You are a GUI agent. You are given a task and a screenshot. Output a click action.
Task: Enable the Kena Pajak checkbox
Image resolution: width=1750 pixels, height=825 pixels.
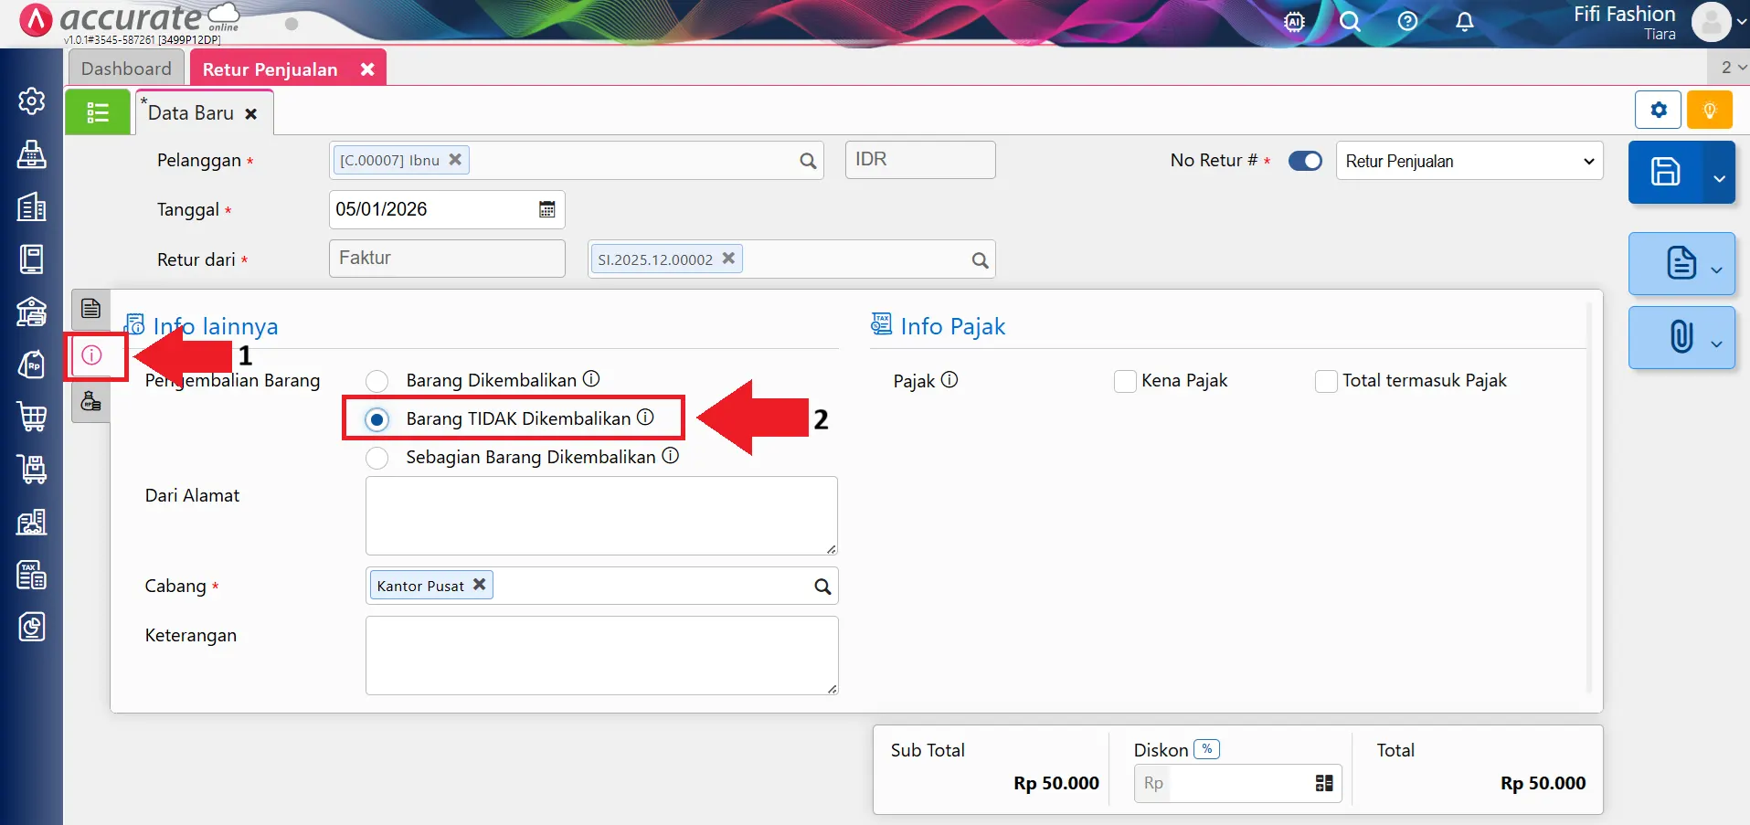1125,381
